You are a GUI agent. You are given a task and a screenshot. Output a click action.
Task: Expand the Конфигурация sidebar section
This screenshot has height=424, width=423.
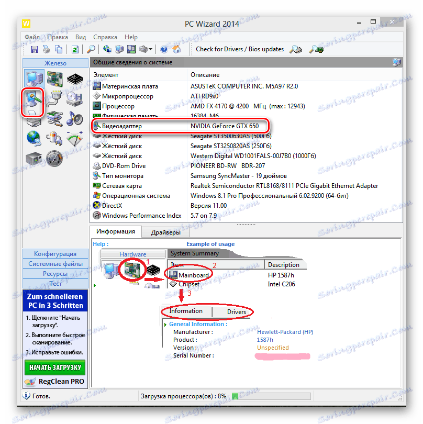tap(55, 254)
